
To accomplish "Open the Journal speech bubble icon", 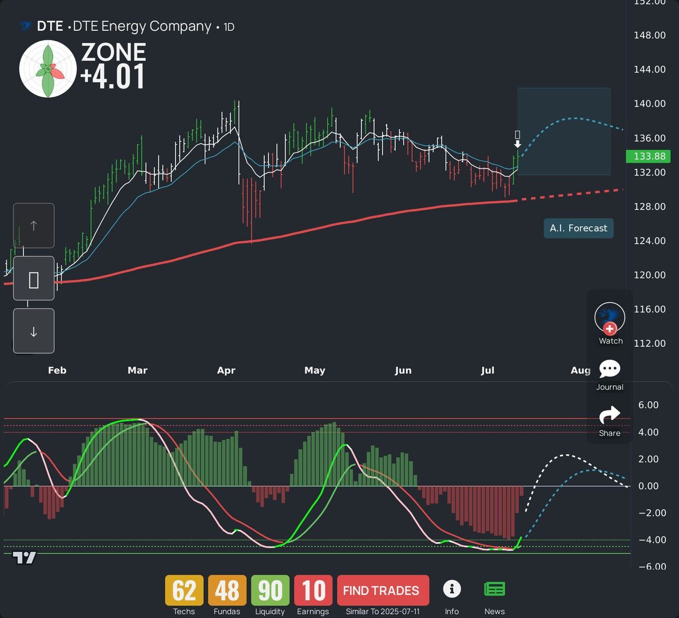I will [x=610, y=369].
